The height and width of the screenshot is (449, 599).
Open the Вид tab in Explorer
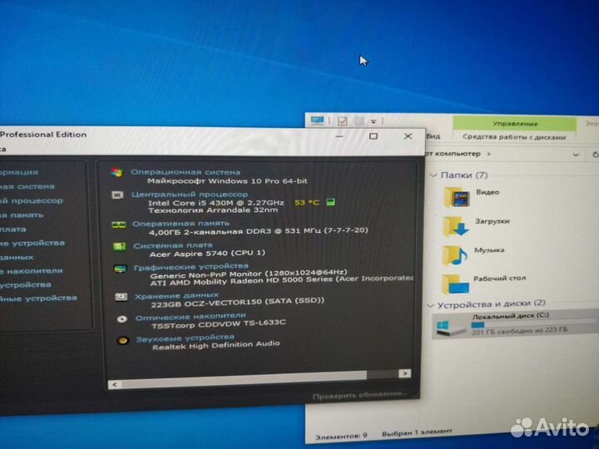click(433, 136)
